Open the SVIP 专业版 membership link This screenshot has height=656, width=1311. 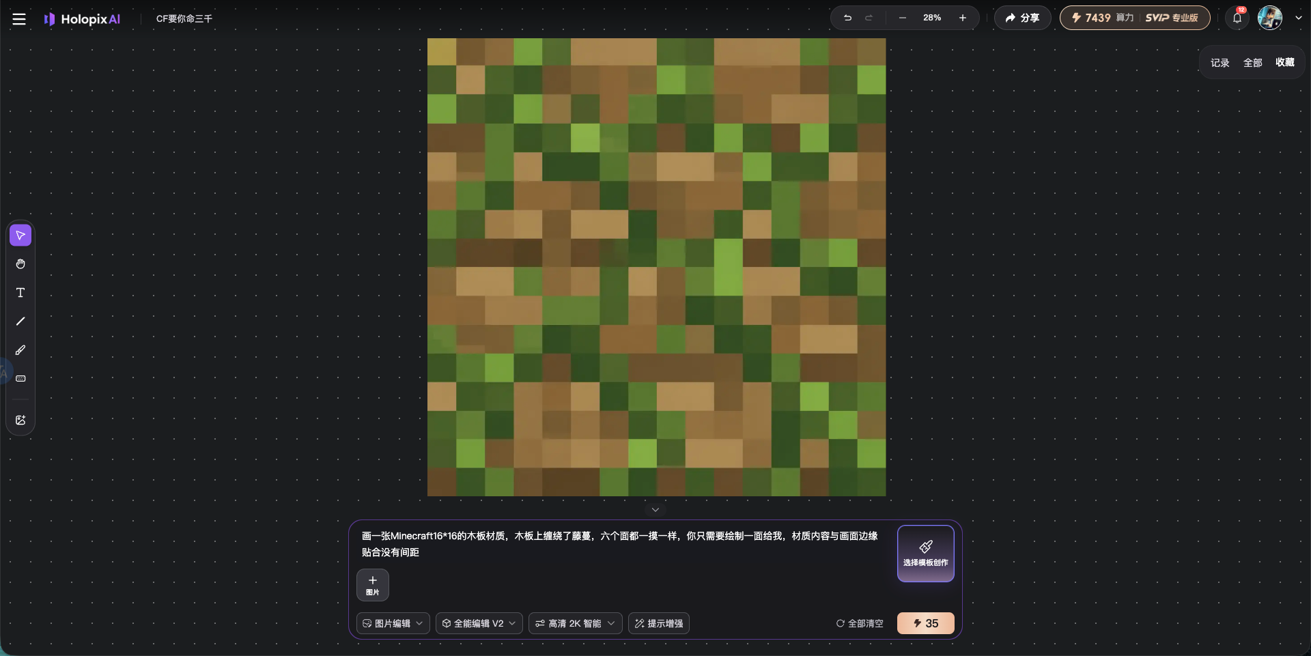1172,18
